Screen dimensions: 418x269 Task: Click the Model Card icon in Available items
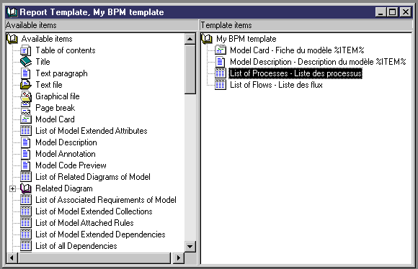point(26,119)
